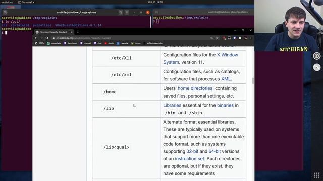Viewport: 323px width, 181px height.
Task: Follow the XML link
Action: (226, 79)
